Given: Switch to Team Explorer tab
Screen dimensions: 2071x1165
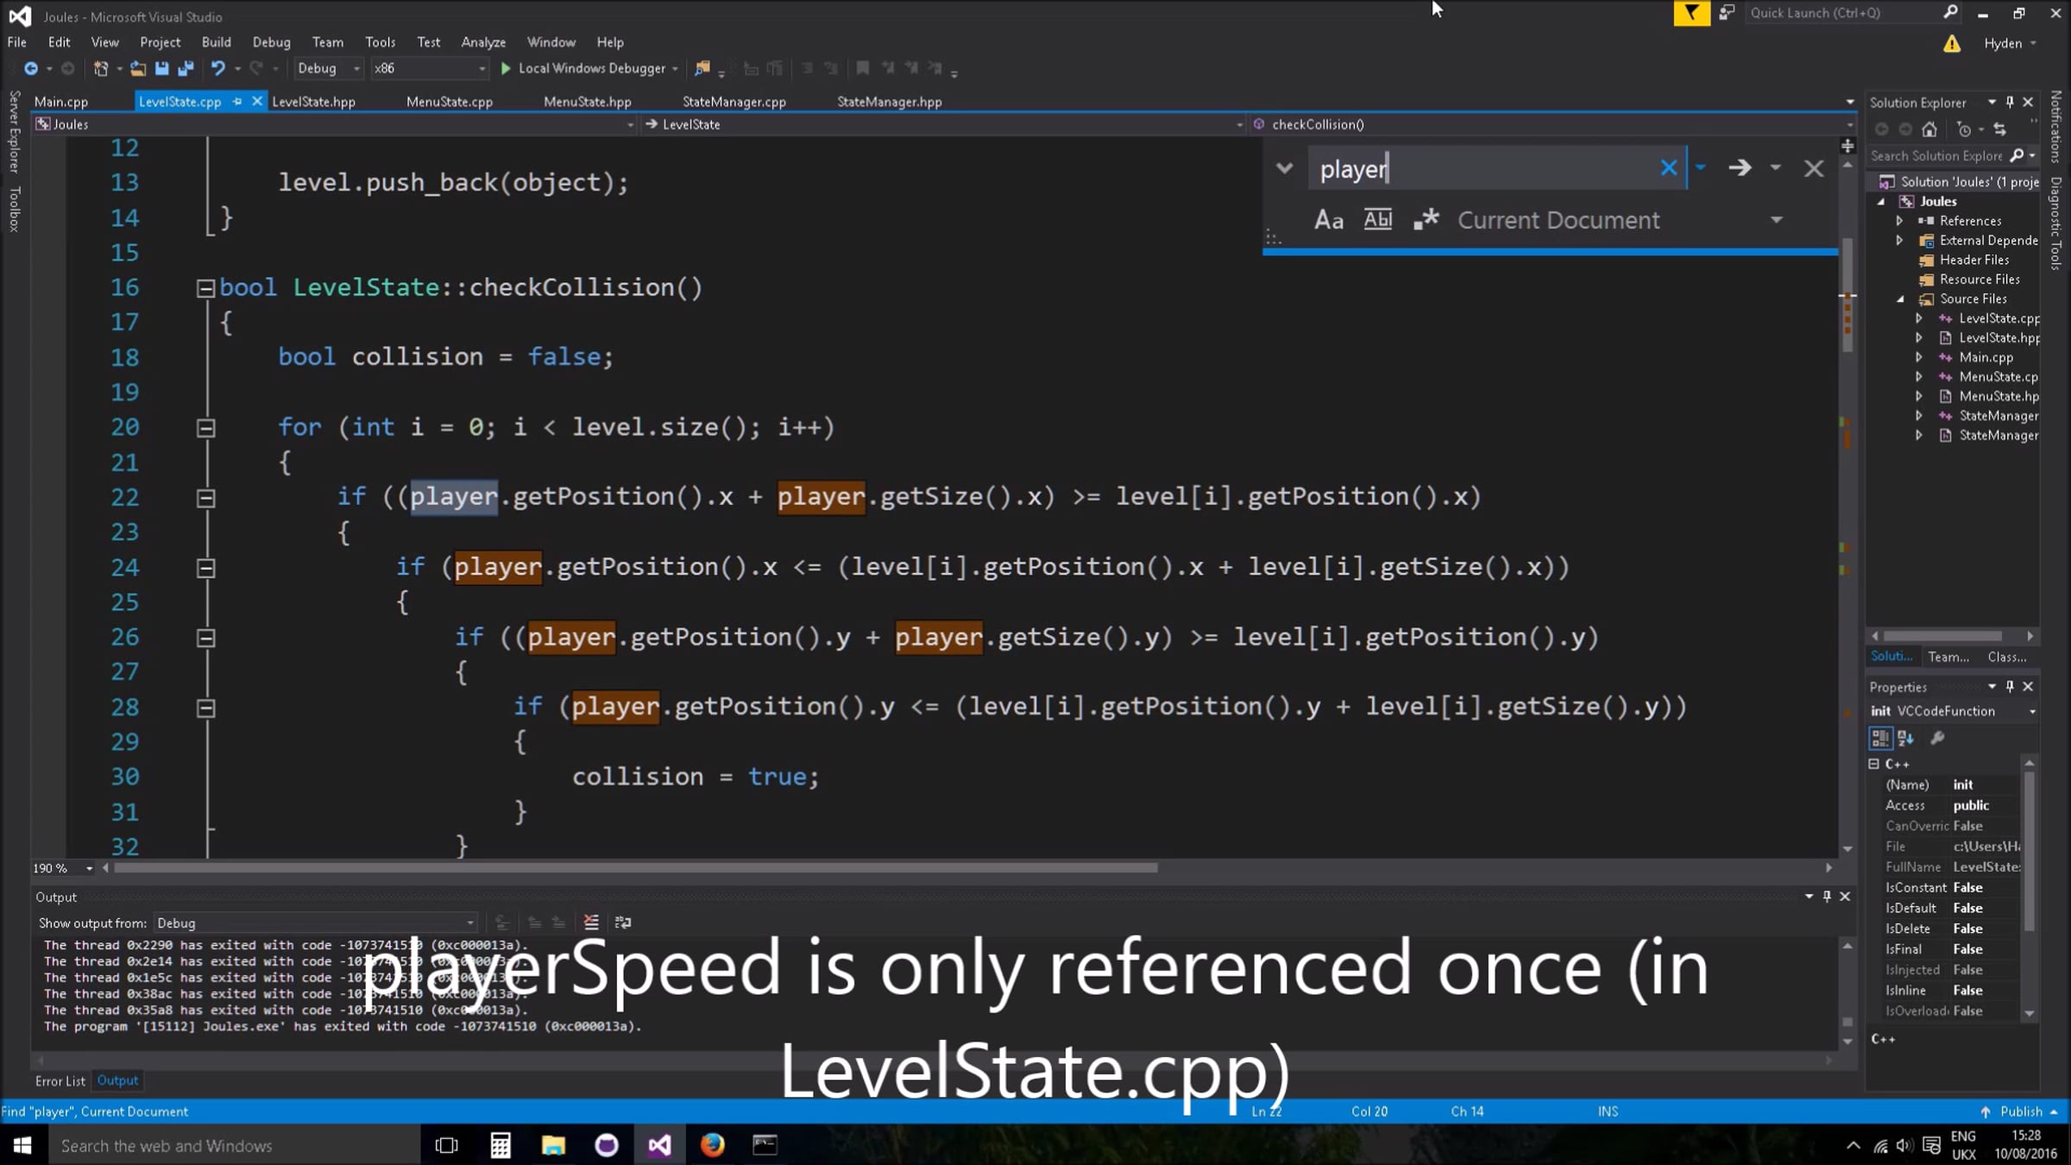Looking at the screenshot, I should [1948, 657].
